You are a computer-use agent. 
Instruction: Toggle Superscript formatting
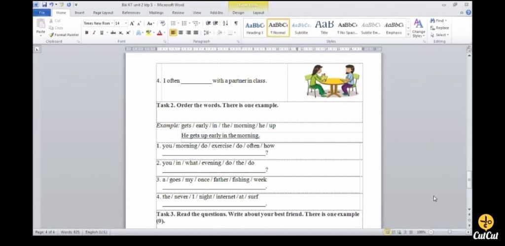tap(128, 33)
